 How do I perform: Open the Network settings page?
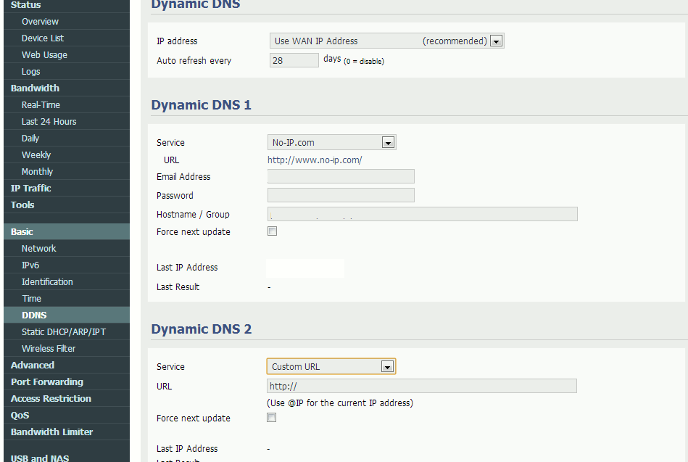coord(38,249)
